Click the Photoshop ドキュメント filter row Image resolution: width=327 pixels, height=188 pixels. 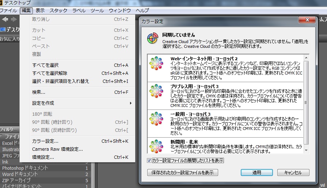45,168
